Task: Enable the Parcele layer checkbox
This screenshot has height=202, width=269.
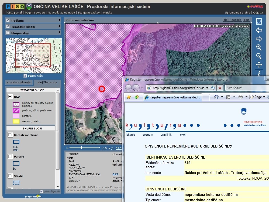Action: (x=10, y=156)
